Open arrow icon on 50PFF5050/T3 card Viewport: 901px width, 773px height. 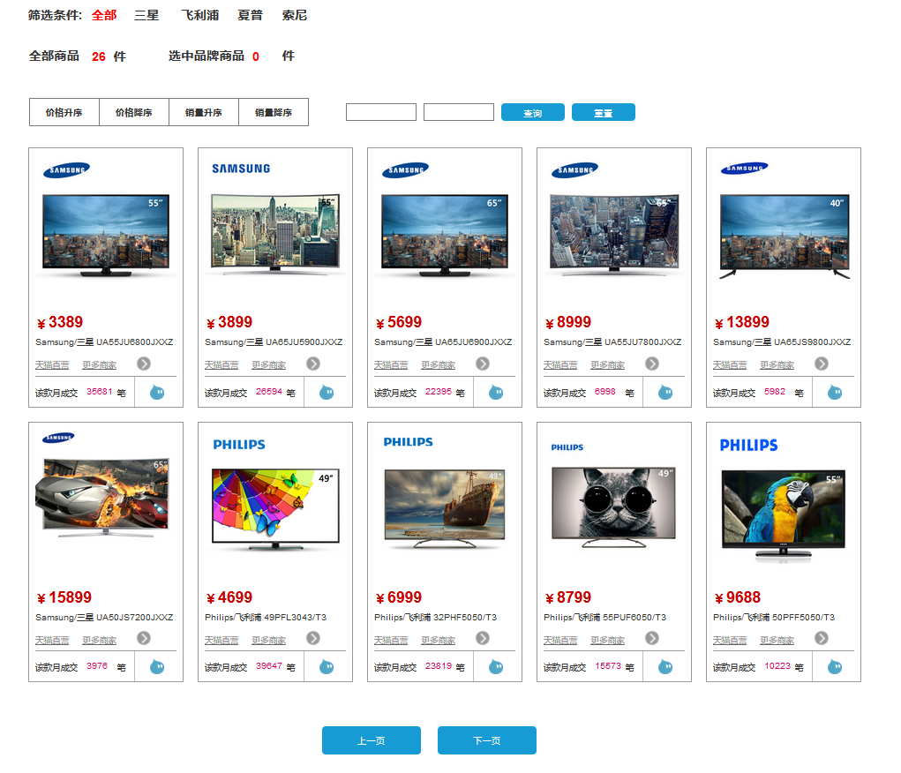[x=821, y=639]
